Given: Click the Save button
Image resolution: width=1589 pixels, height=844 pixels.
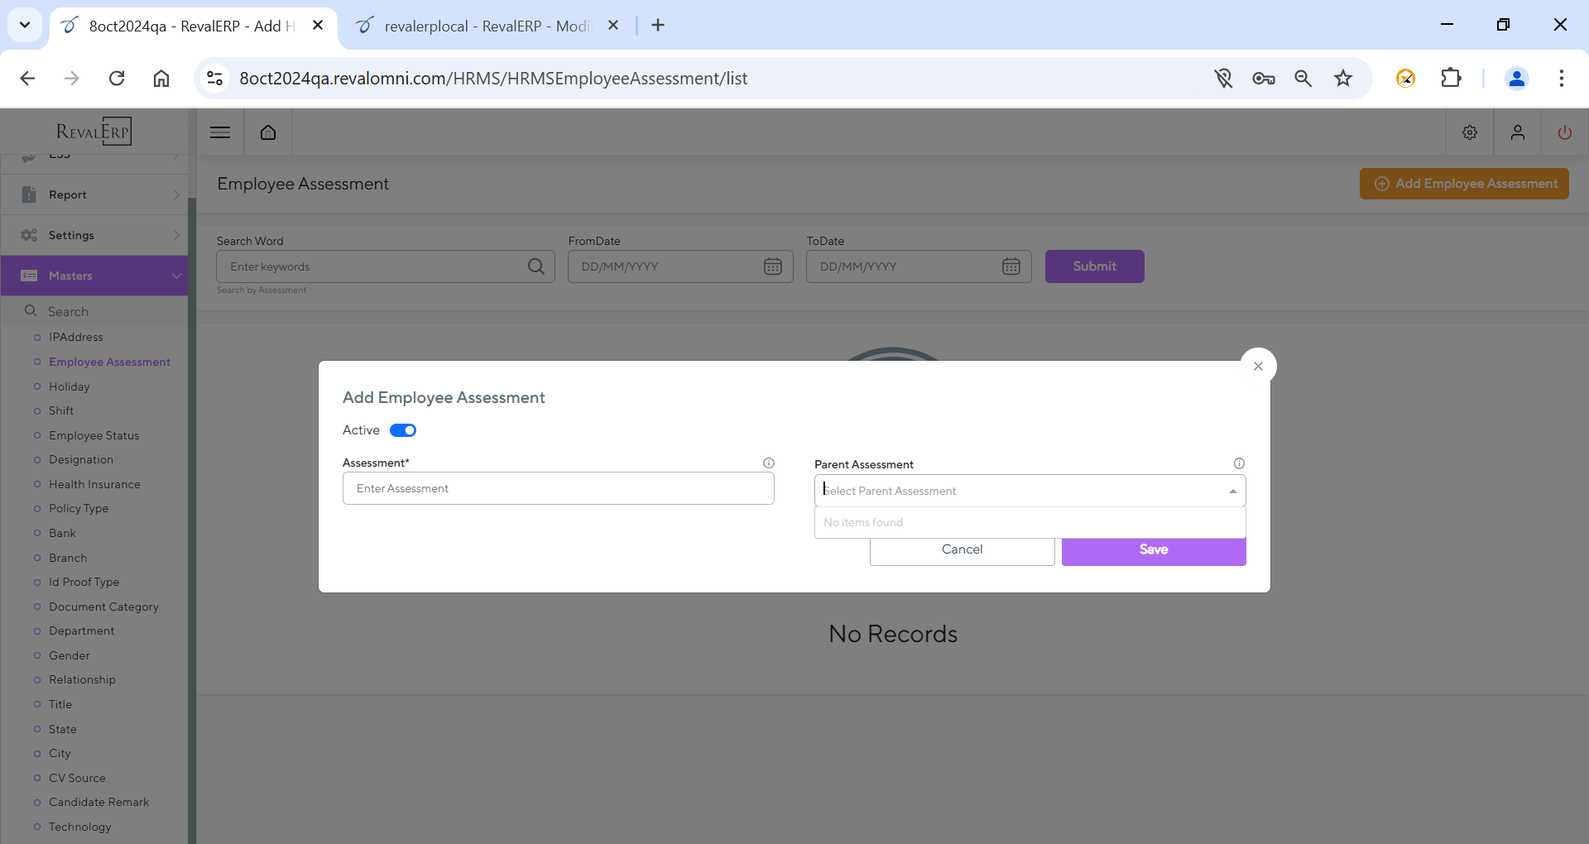Looking at the screenshot, I should [1153, 551].
